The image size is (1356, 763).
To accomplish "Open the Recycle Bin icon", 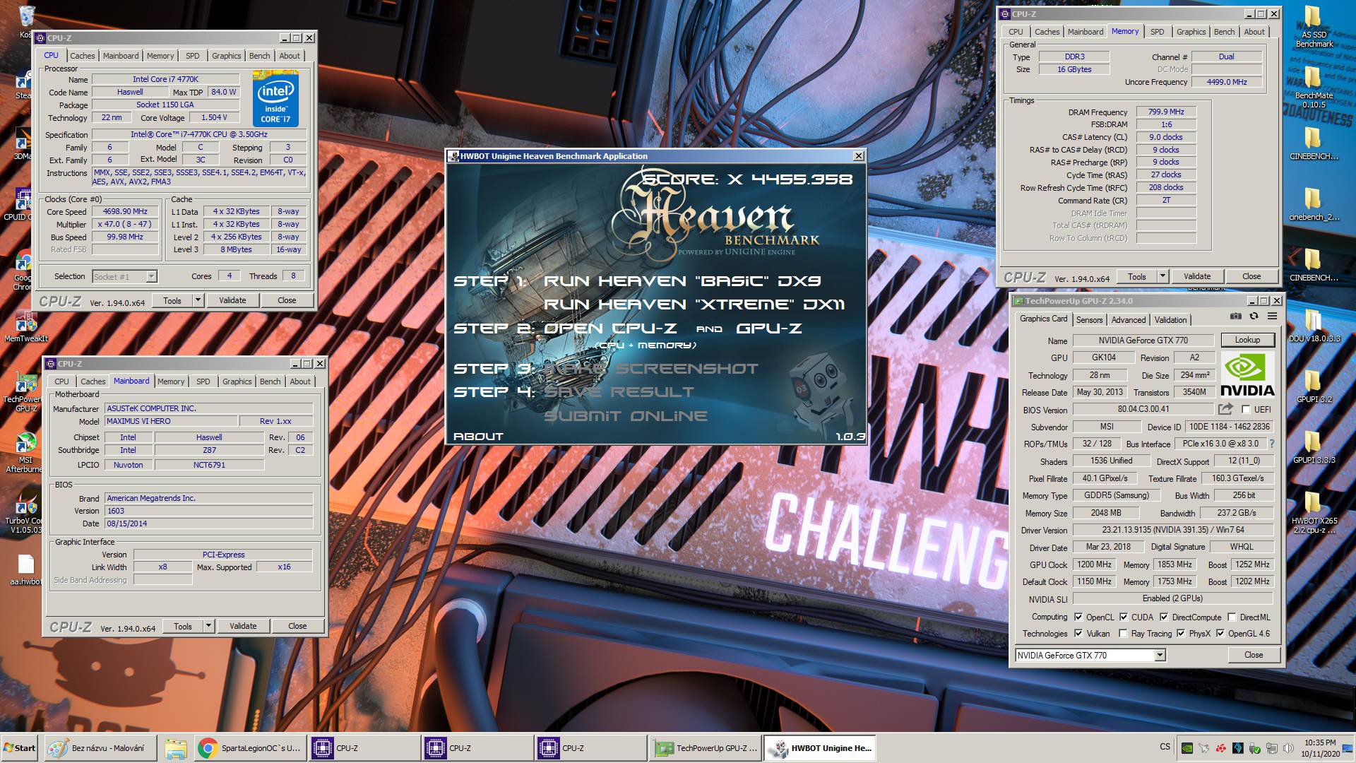I will (27, 21).
